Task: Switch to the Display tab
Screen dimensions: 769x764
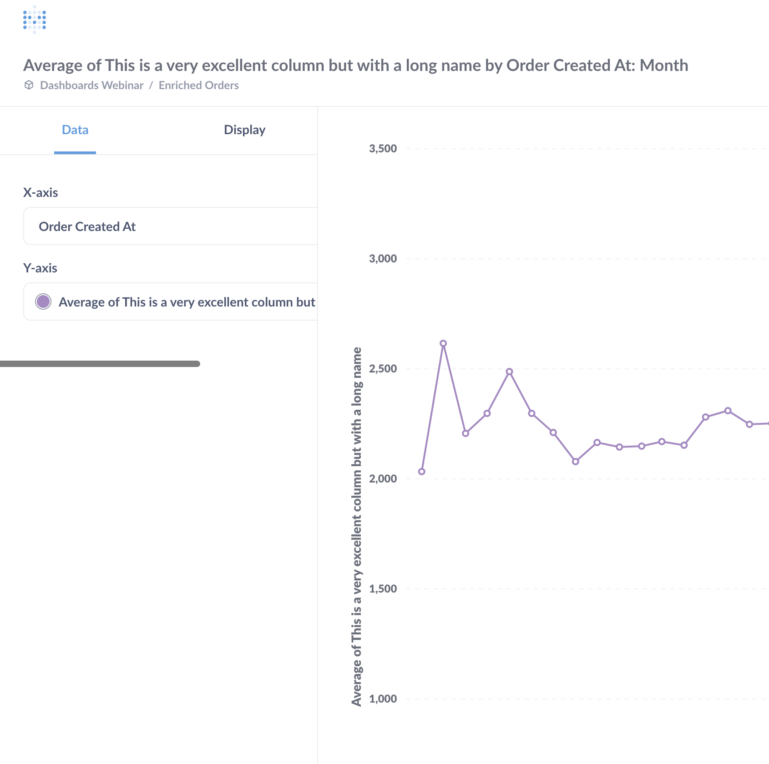Action: click(244, 130)
